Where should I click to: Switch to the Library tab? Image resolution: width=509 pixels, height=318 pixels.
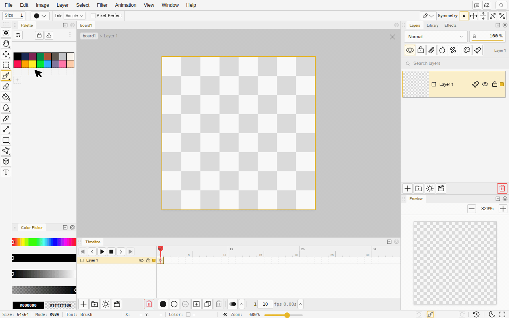(432, 25)
